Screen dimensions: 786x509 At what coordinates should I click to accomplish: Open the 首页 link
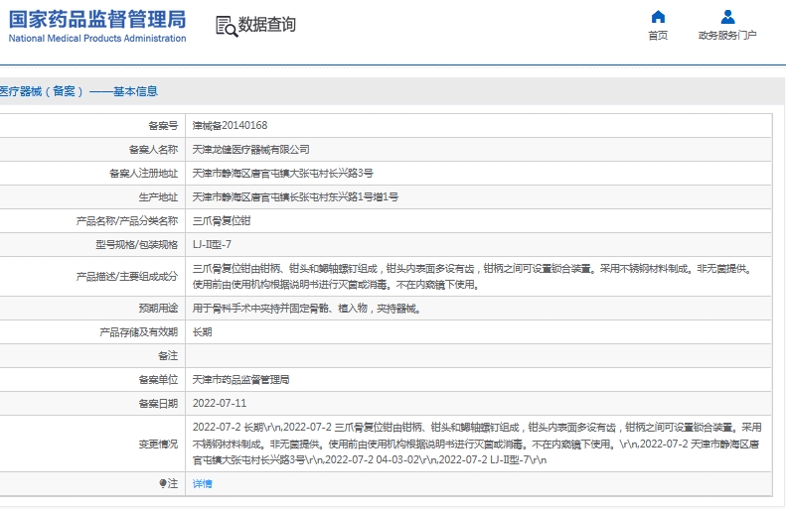point(658,35)
